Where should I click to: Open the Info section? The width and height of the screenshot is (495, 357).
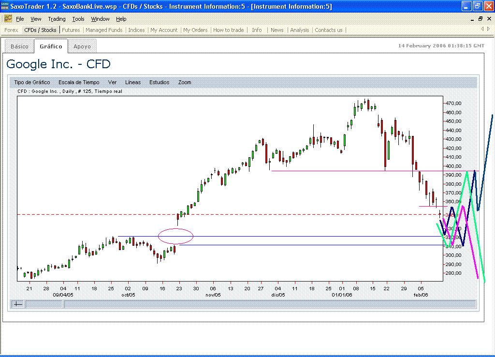257,30
